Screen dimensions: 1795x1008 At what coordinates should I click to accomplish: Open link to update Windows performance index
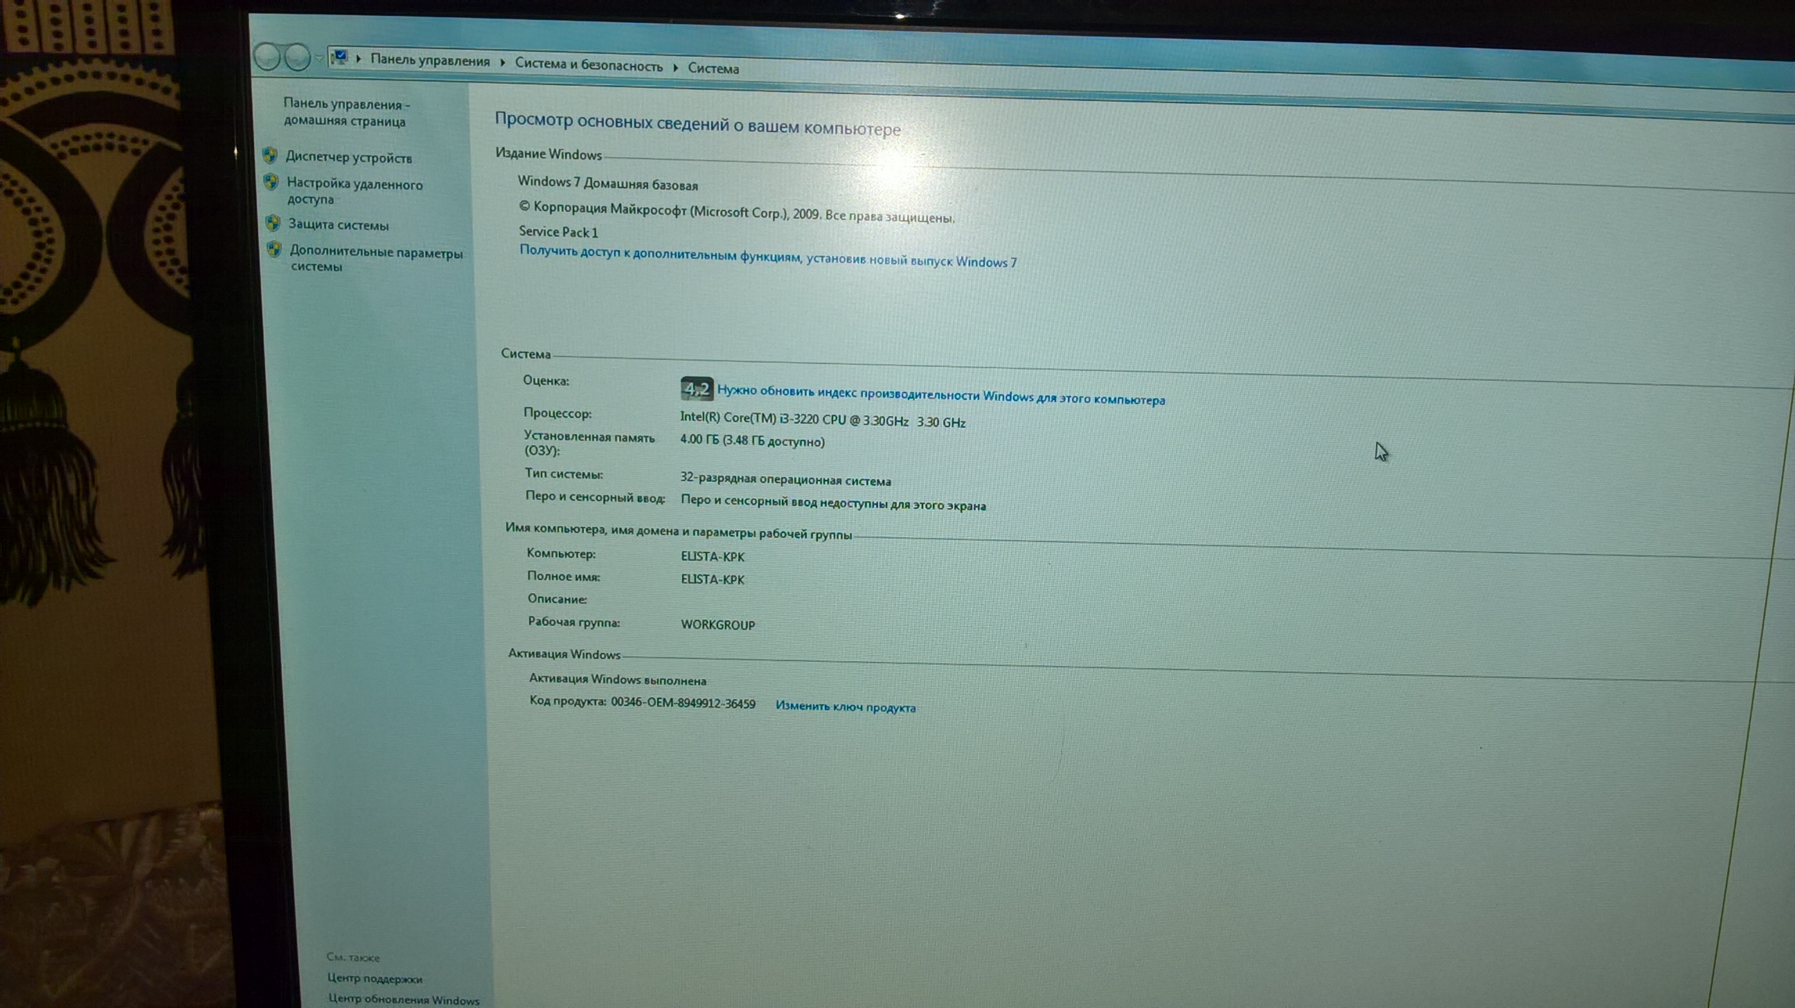pyautogui.click(x=940, y=395)
